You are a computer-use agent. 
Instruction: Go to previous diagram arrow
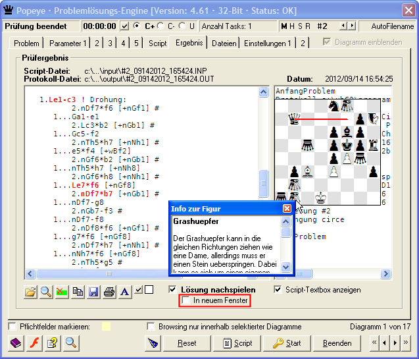[x=384, y=343]
